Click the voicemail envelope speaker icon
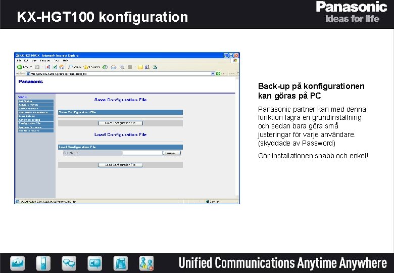 click(17, 263)
